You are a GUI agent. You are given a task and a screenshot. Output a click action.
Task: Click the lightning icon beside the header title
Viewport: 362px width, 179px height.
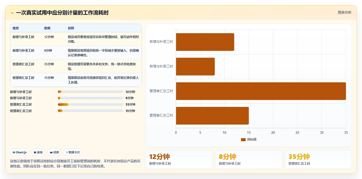point(12,13)
